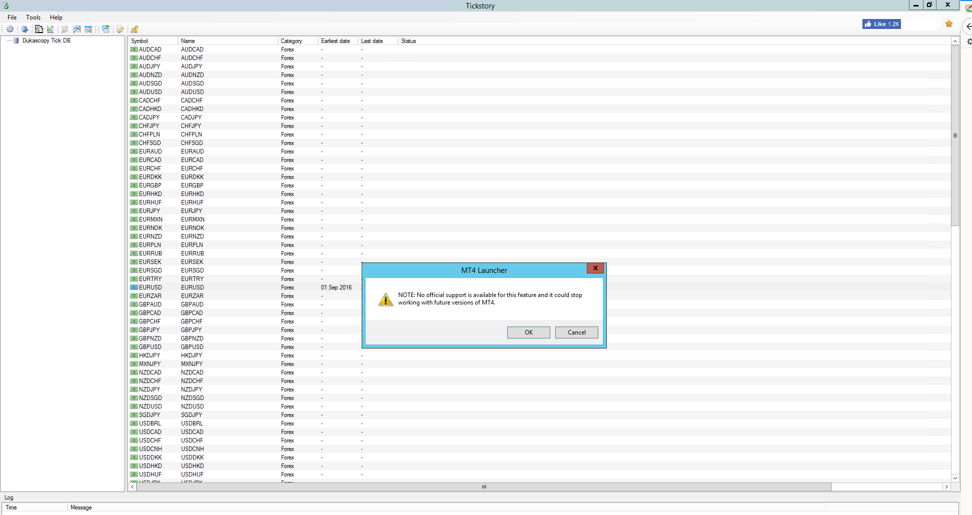Click the vertical scrollbar down arrow
The height and width of the screenshot is (515, 972).
coord(955,478)
